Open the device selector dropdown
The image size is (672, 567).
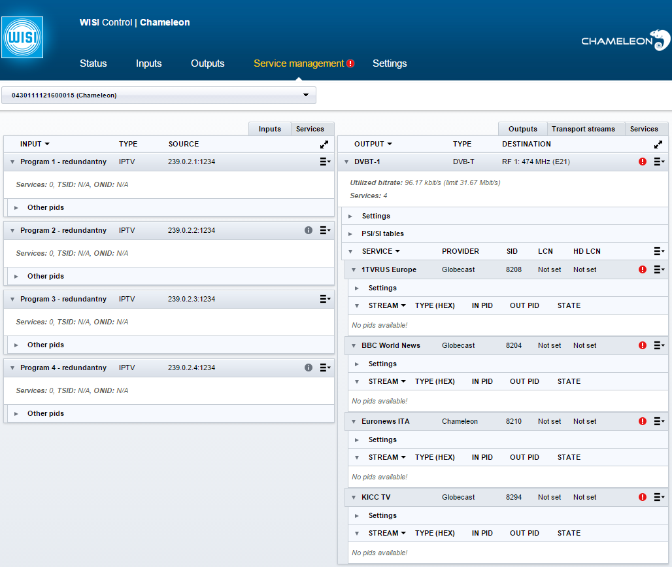(x=159, y=95)
